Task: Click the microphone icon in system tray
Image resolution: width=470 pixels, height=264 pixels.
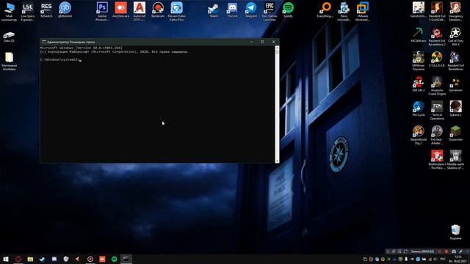Action: click(x=406, y=259)
